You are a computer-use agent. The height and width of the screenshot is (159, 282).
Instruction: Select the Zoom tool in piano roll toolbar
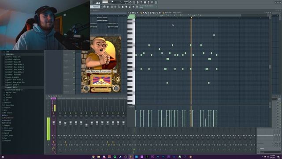(x=157, y=13)
